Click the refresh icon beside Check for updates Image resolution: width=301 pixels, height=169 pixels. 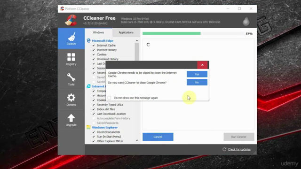[x=224, y=149]
